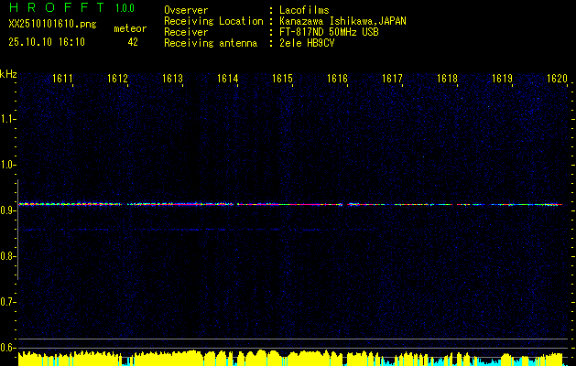Click the XX2510101610.png file name
576x366 pixels.
(49, 28)
